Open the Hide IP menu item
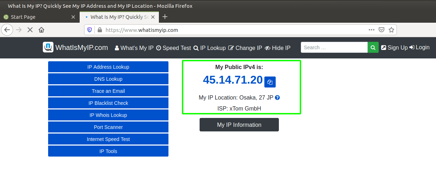The height and width of the screenshot is (181, 436). point(277,48)
